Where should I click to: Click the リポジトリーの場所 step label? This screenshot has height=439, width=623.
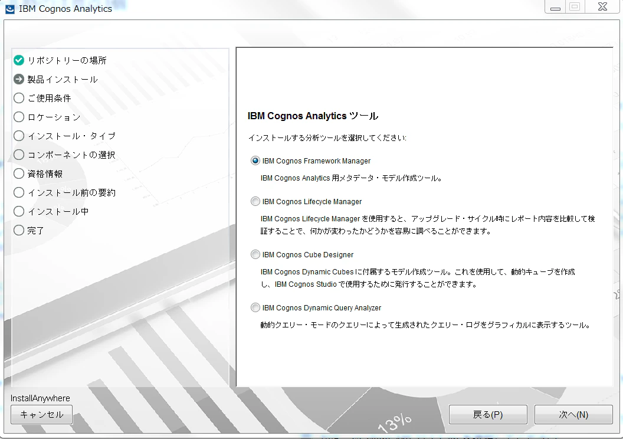pos(67,60)
